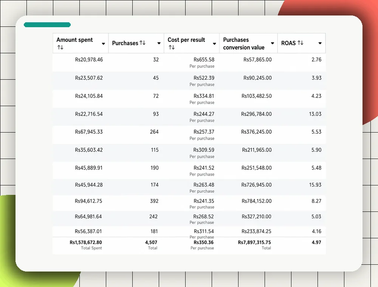Image resolution: width=378 pixels, height=287 pixels.
Task: Select amount Rs22,716.54
Action: point(89,114)
